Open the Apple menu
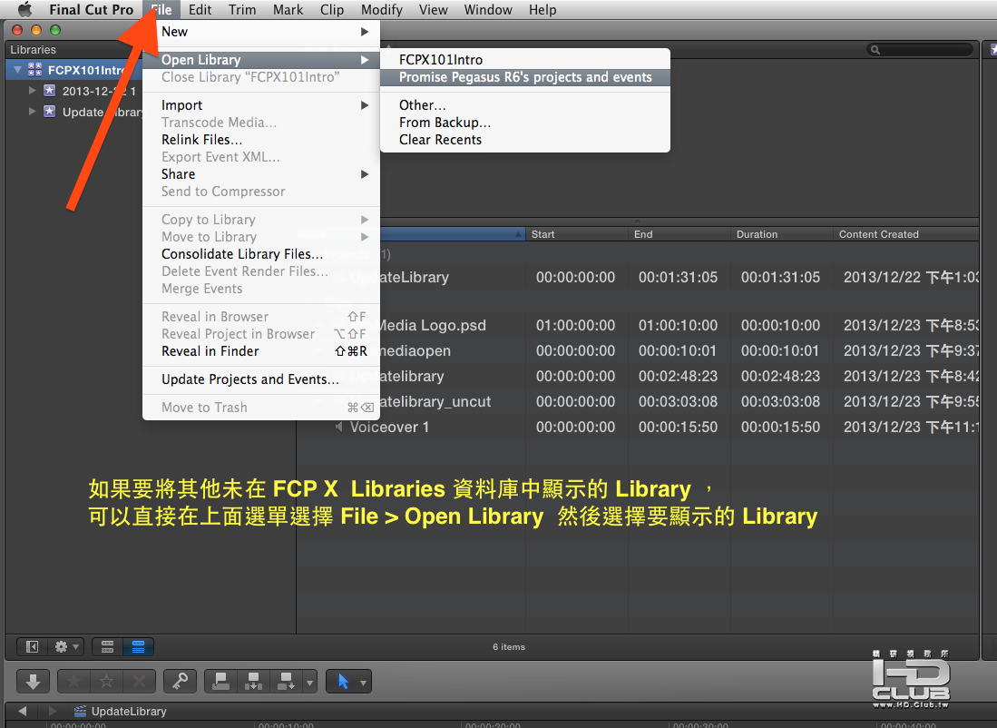The height and width of the screenshot is (728, 997). [x=24, y=10]
